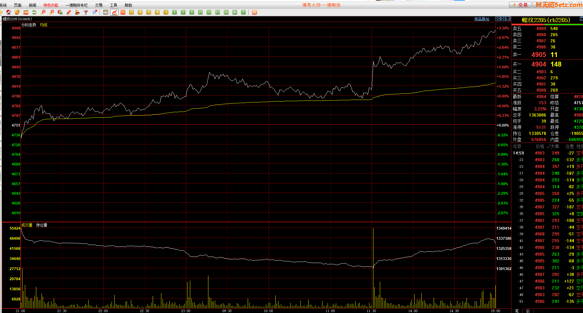Click the zoom in magnifier icon
Viewport: 583px width, 313px height.
tap(43, 12)
